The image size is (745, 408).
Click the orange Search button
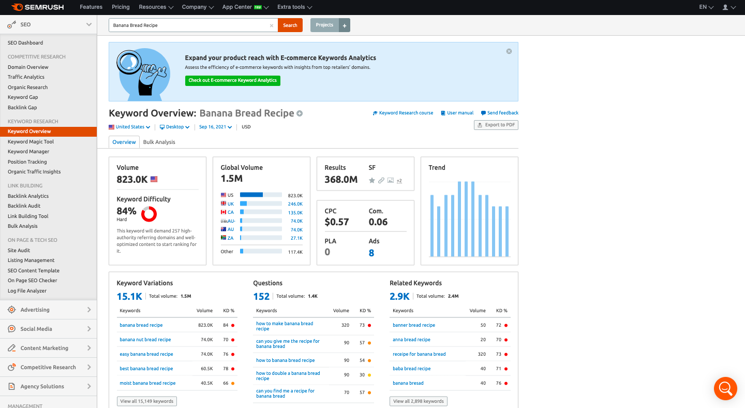pyautogui.click(x=290, y=25)
